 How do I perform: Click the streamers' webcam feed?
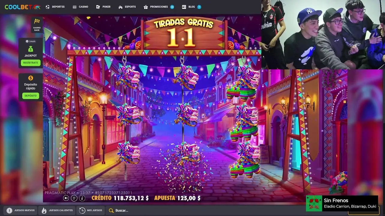pyautogui.click(x=323, y=34)
